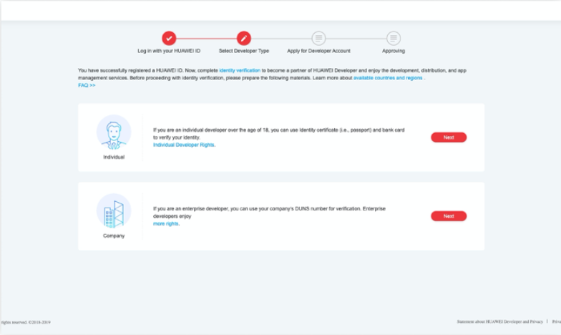Select the Individual developer avatar icon
The image size is (561, 335).
pyautogui.click(x=114, y=132)
